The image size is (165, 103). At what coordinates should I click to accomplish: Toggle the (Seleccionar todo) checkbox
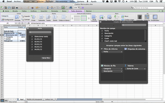click(x=32, y=37)
